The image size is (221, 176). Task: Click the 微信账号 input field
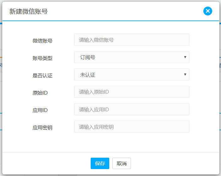point(132,40)
